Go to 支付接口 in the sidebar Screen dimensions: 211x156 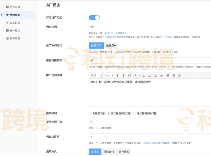[14, 30]
